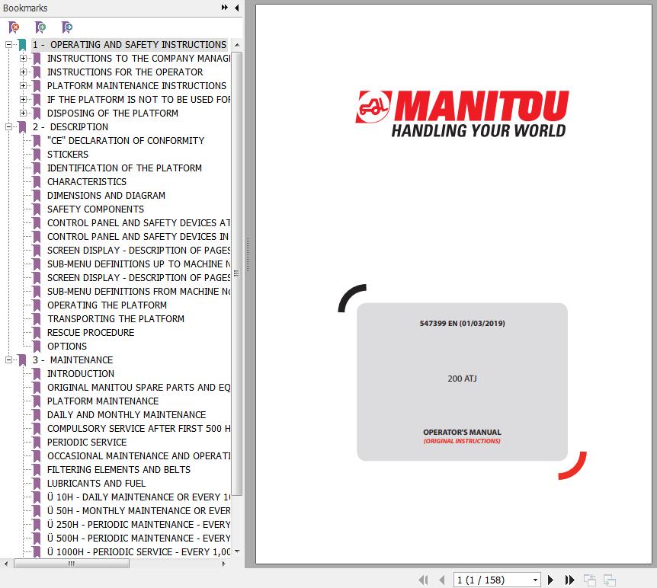Image resolution: width=657 pixels, height=588 pixels.
Task: Open the Stickers bookmark
Action: [x=68, y=154]
